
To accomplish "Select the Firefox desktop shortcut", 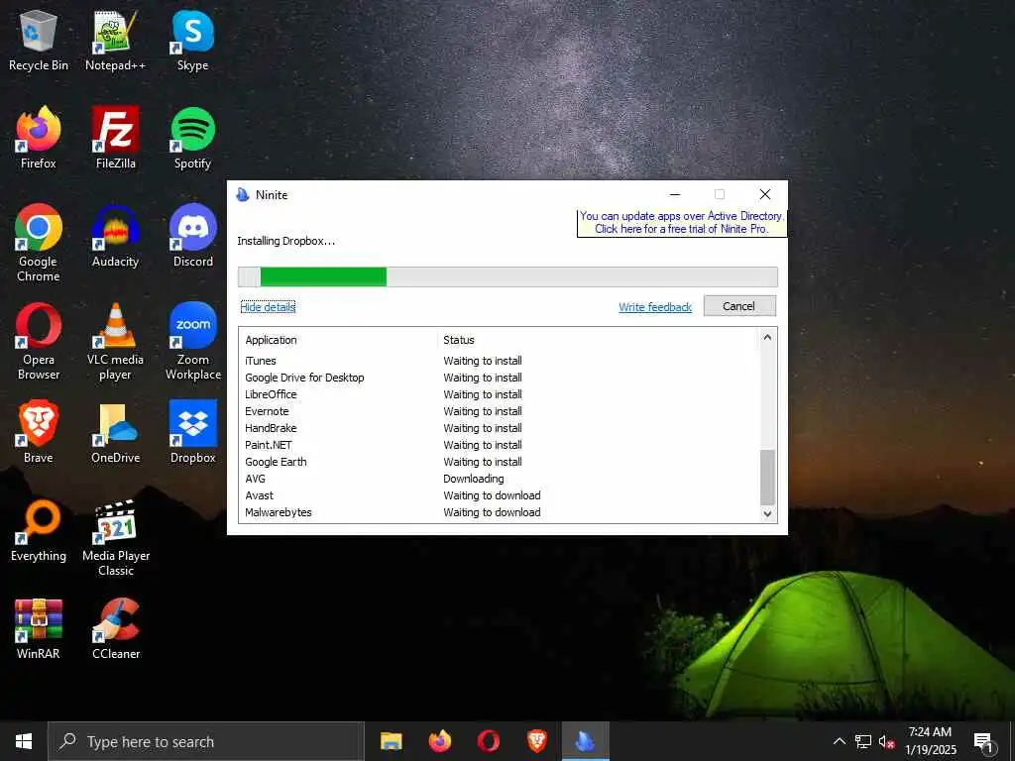I will pos(39,139).
